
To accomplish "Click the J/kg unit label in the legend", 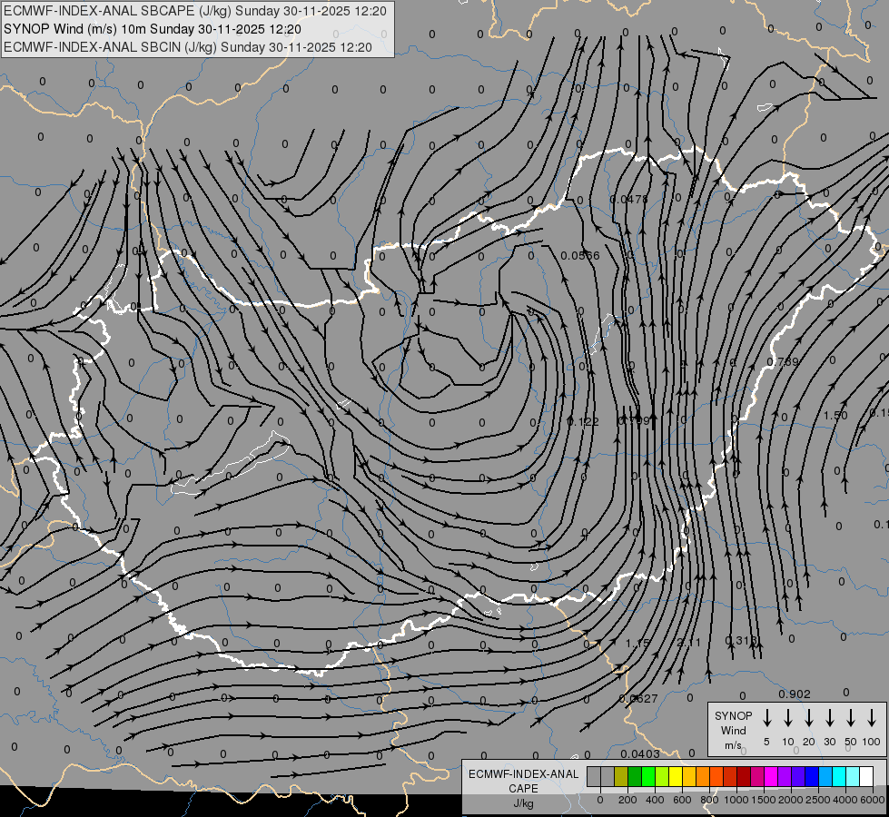I will pyautogui.click(x=523, y=803).
